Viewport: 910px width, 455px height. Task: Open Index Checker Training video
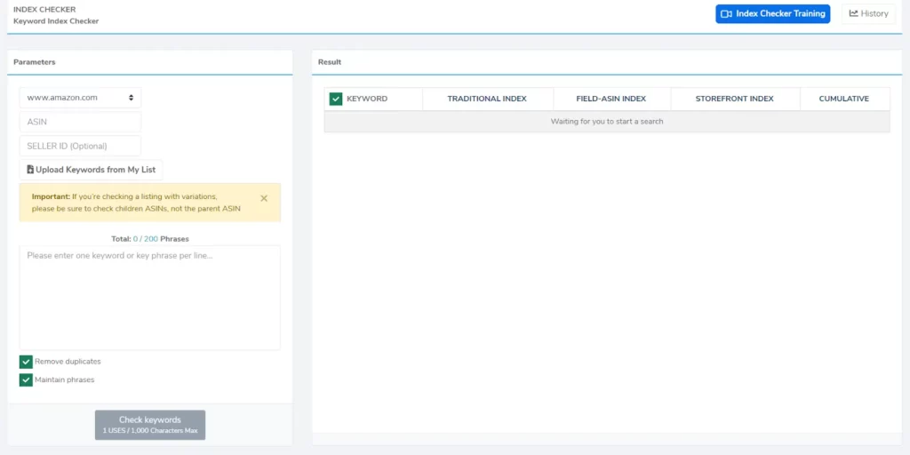773,14
